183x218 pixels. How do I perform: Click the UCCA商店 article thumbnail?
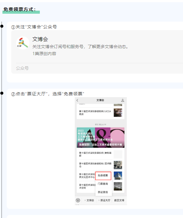(118, 113)
